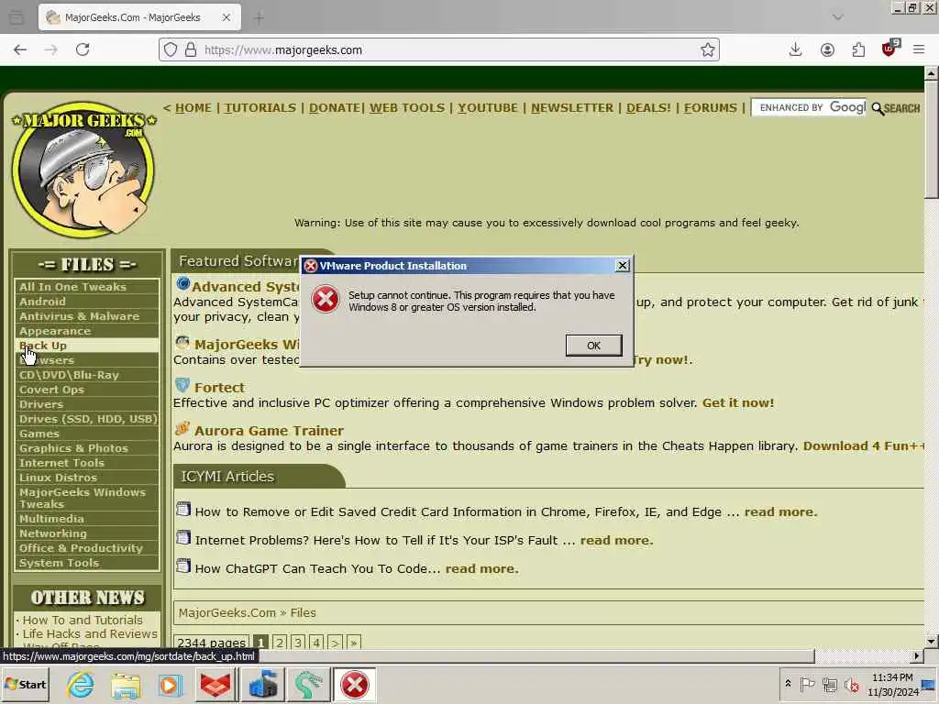Open the DONATE navigation link
This screenshot has width=939, height=704.
click(x=334, y=108)
